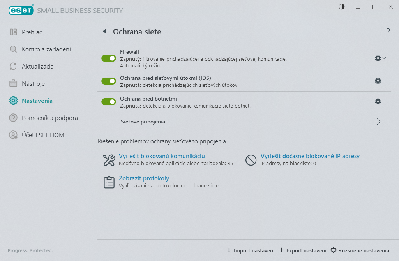This screenshot has width=399, height=261.
Task: Click the wrench icon for blocked communication
Action: [109, 160]
